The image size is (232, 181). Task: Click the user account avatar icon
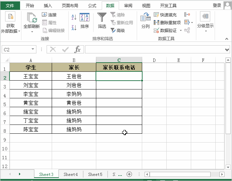click(228, 6)
